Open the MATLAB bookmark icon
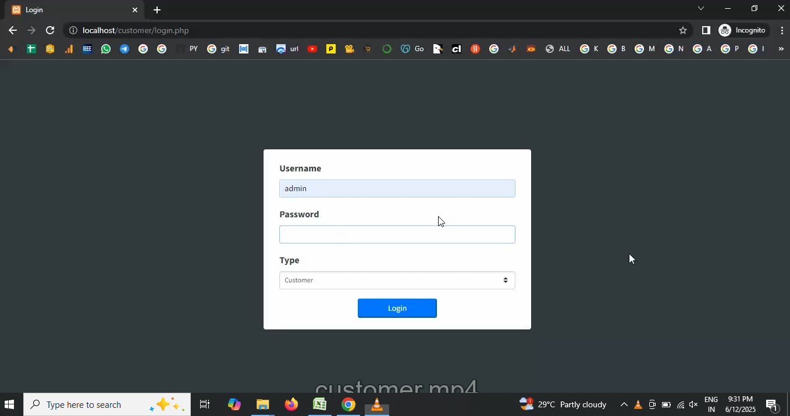Viewport: 790px width, 416px height. tap(513, 49)
